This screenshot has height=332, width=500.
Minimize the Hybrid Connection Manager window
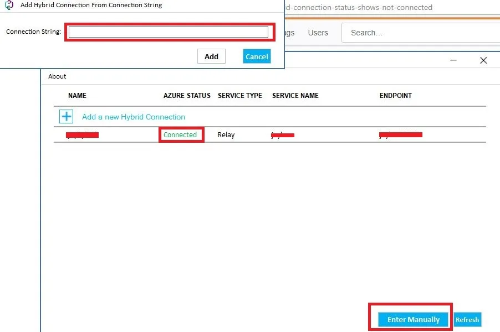(453, 60)
